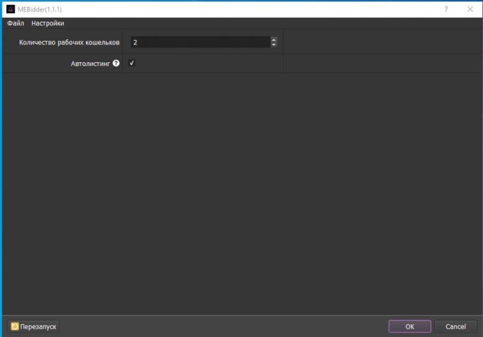483x337 pixels.
Task: Increase wallet count with the up arrow
Action: (274, 39)
